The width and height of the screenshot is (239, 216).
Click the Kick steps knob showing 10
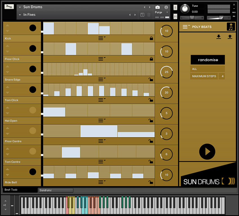click(166, 31)
